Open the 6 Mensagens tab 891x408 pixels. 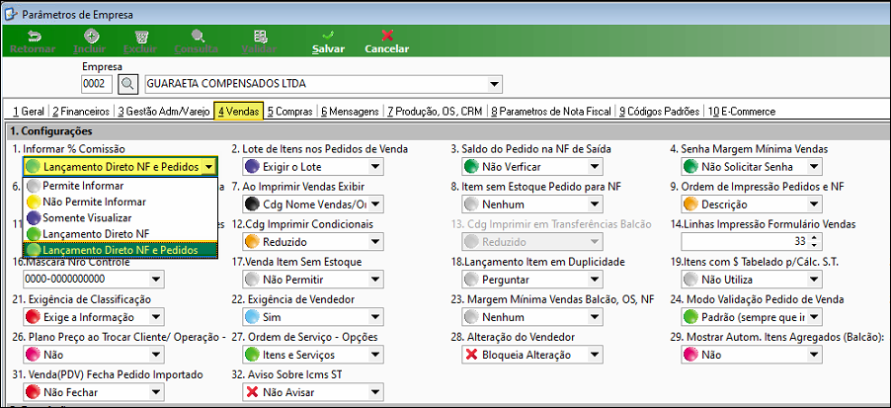pyautogui.click(x=350, y=112)
